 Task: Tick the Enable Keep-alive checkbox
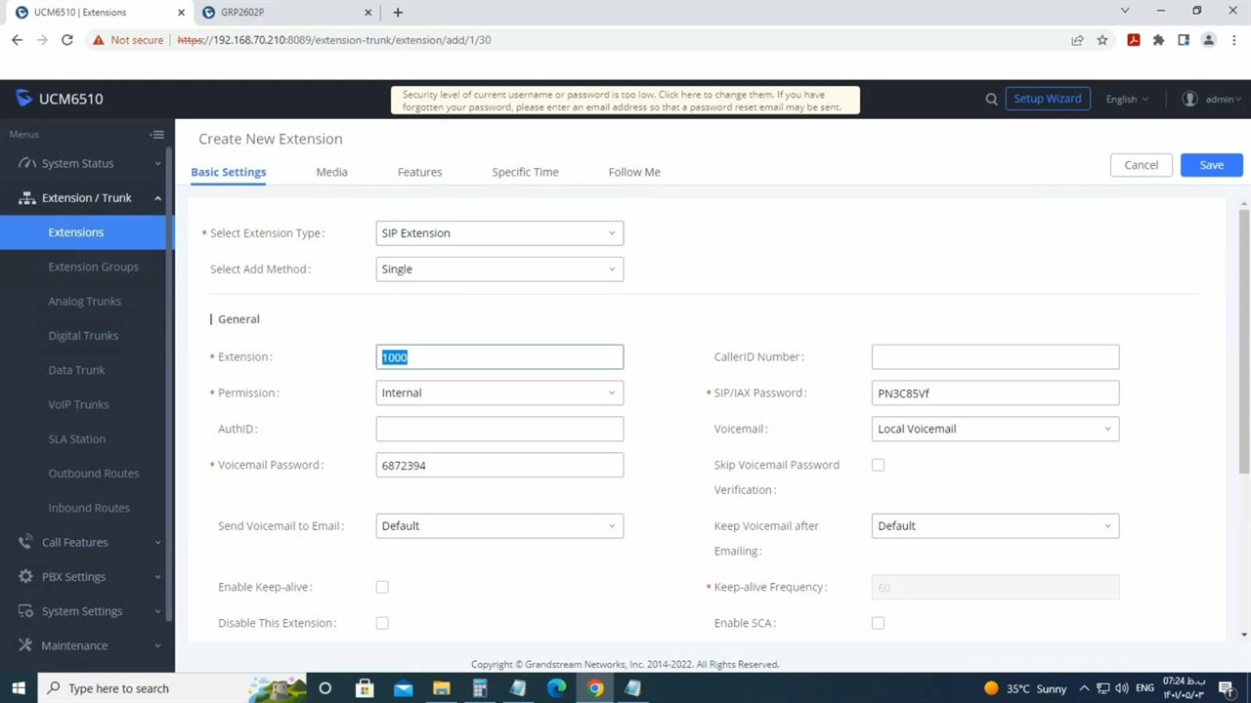(x=382, y=588)
